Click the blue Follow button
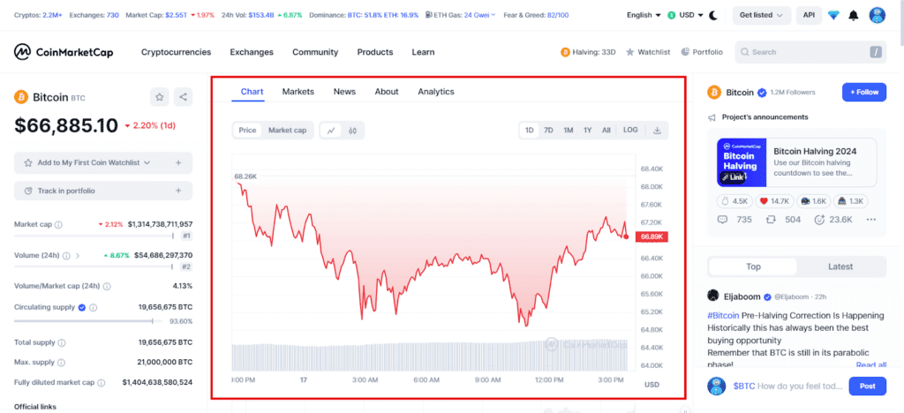Viewport: 904px width, 413px height. [x=864, y=92]
